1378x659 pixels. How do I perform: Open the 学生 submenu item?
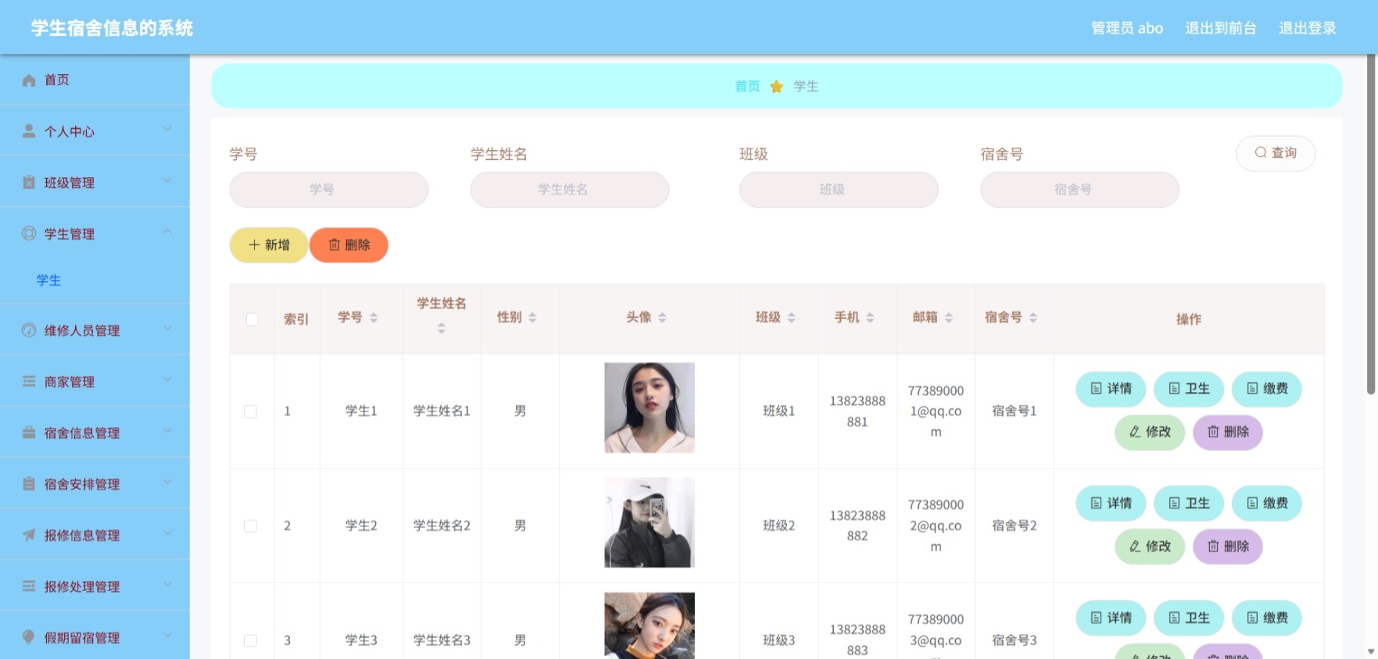tap(48, 280)
